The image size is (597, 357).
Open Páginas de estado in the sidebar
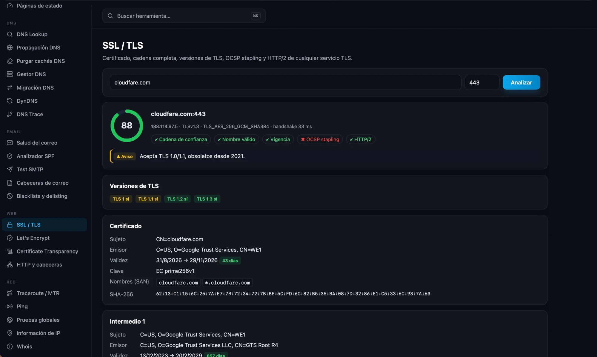click(44, 6)
